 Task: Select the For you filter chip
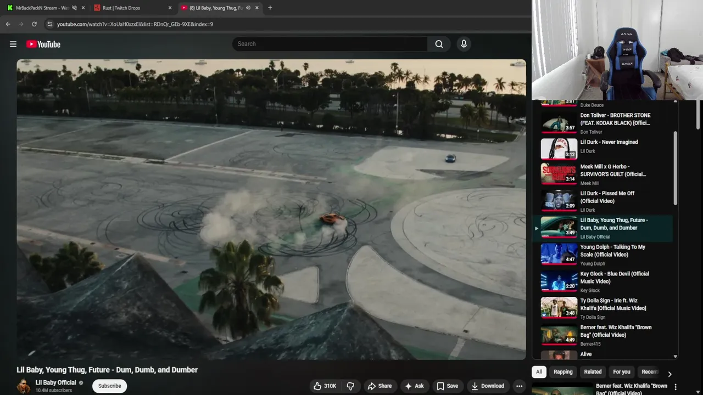coord(622,372)
